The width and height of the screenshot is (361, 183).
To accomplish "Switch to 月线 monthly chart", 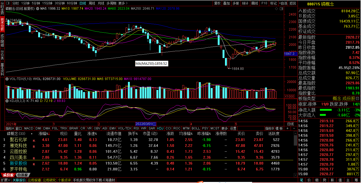I will pyautogui.click(x=101, y=3).
